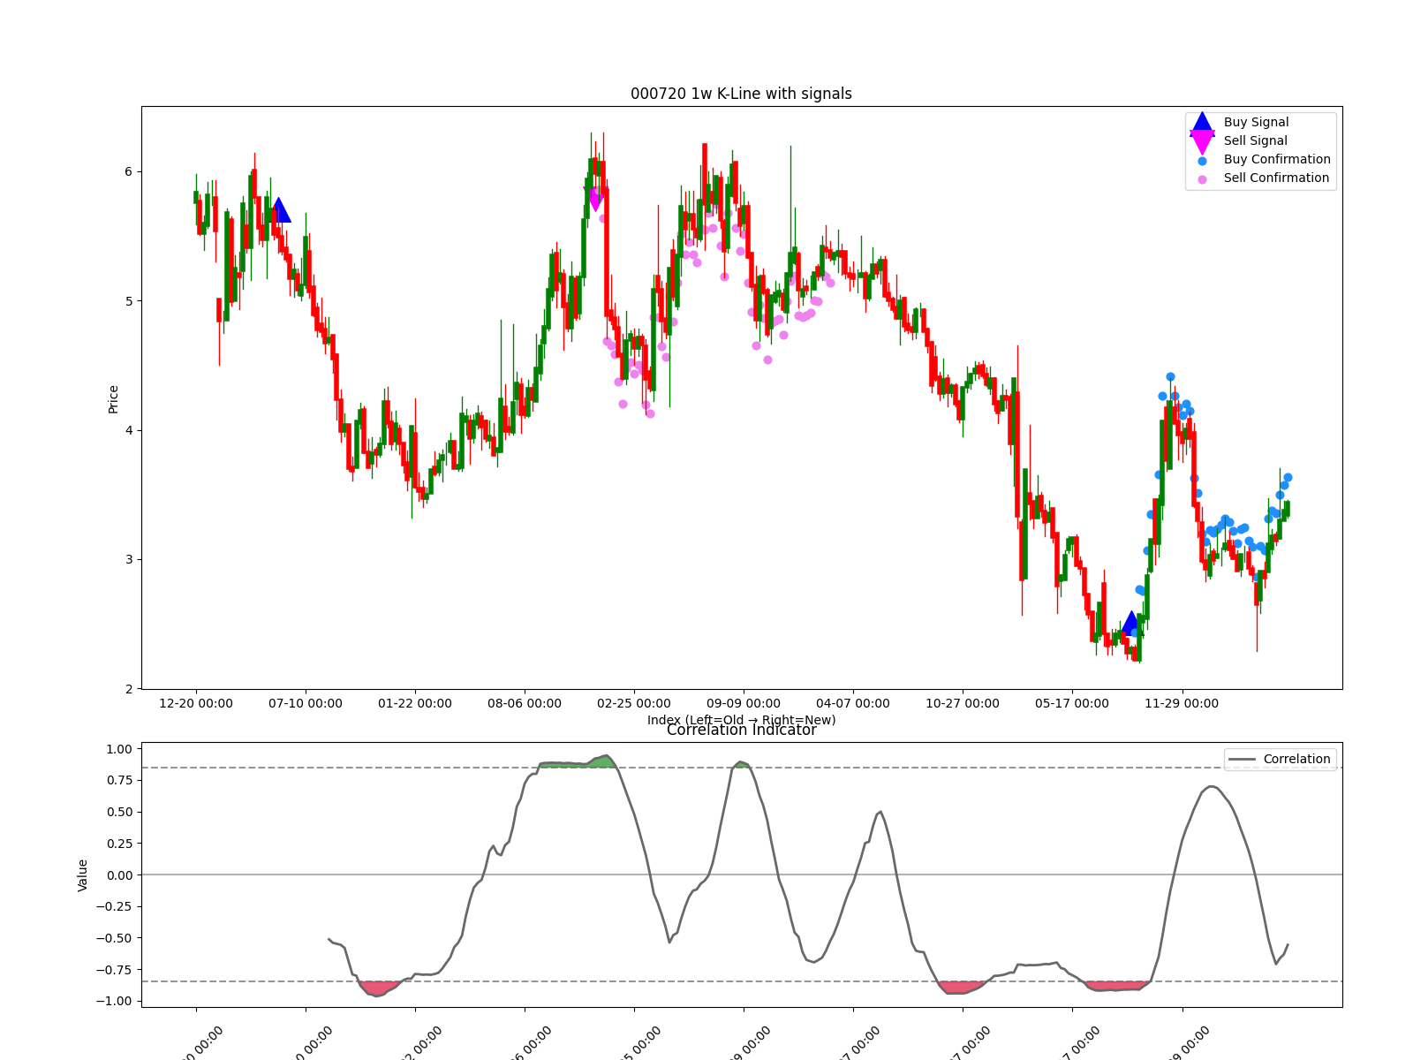Click the "Buy Signal" legend label
This screenshot has height=1060, width=1413.
point(1256,122)
